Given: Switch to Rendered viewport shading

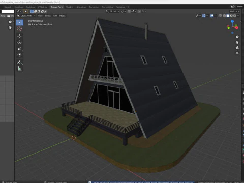Looking at the screenshot, I should pyautogui.click(x=235, y=16).
